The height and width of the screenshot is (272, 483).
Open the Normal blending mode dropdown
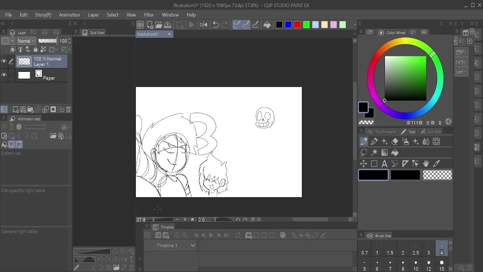coord(26,41)
